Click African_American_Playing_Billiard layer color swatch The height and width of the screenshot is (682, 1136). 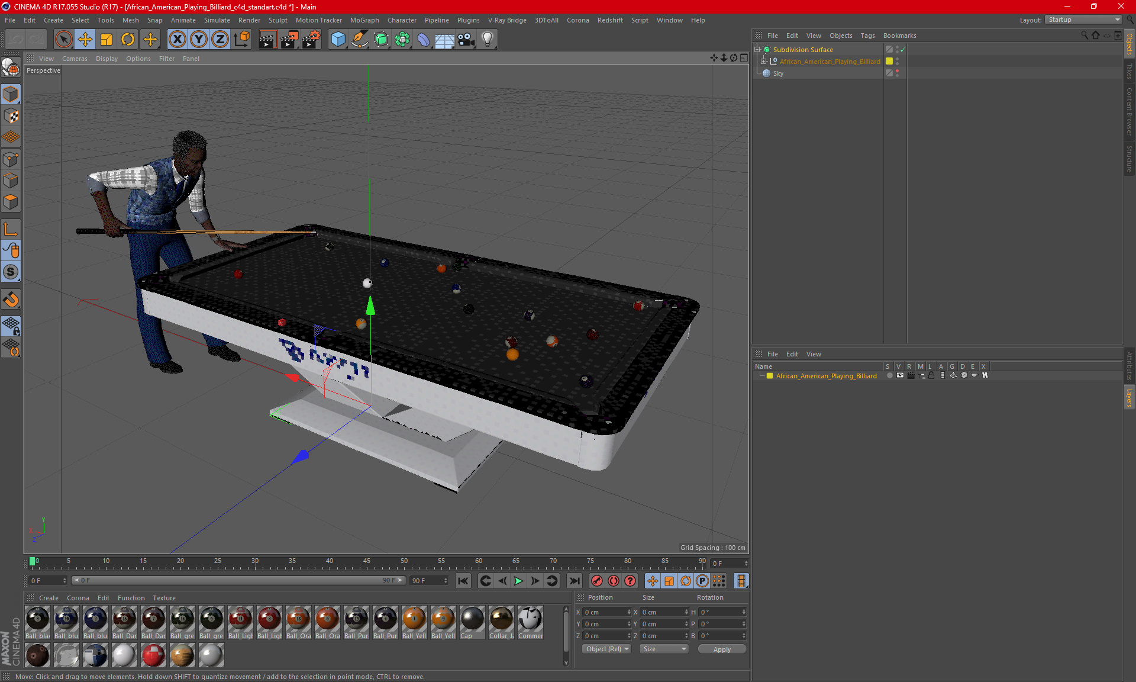click(x=770, y=376)
